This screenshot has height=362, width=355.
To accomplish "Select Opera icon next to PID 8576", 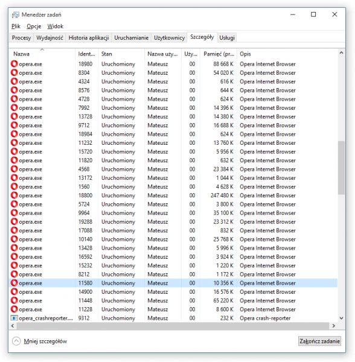I will point(14,91).
